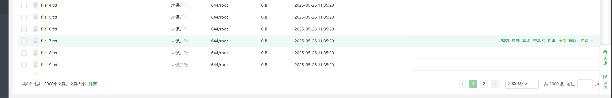The width and height of the screenshot is (612, 98).
Task: Click the lock icon for file17.txt
Action: (x=186, y=41)
